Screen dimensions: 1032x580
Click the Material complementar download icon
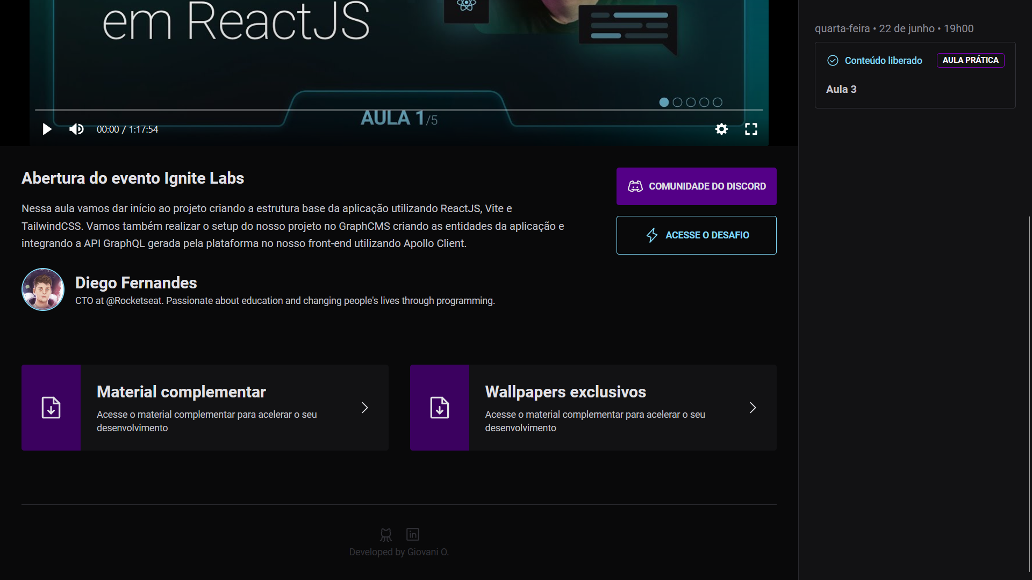tap(51, 408)
